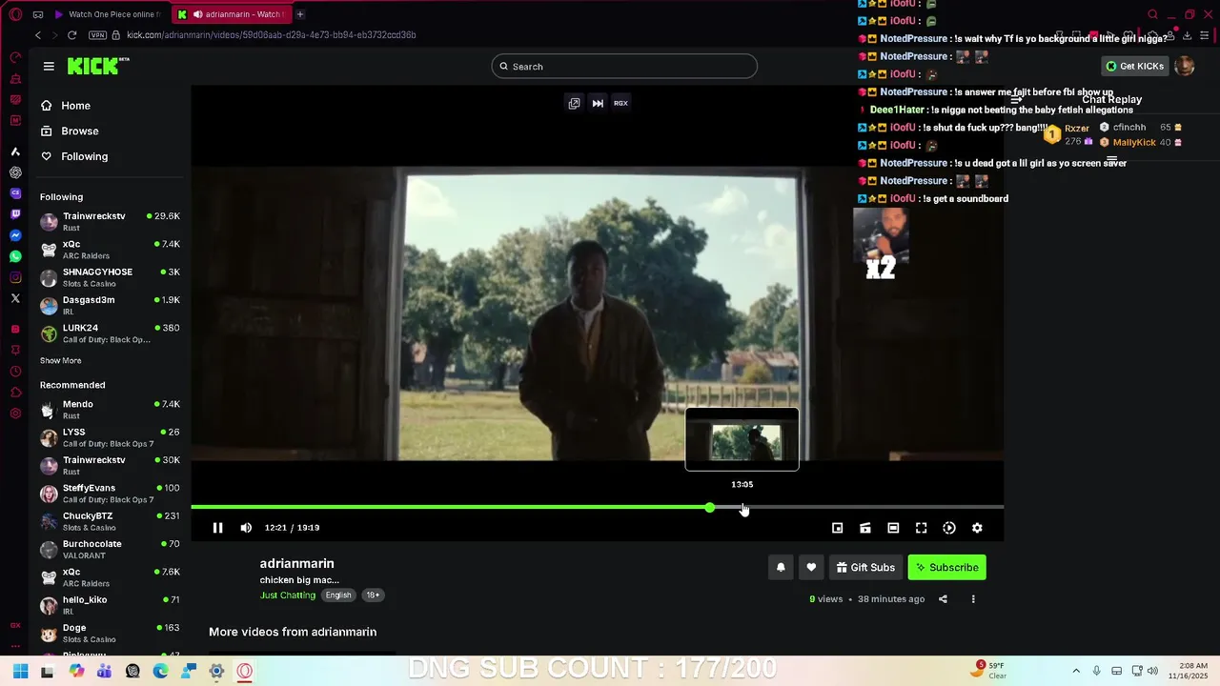The image size is (1220, 686).
Task: Show hidden system tray icons
Action: click(x=1076, y=671)
